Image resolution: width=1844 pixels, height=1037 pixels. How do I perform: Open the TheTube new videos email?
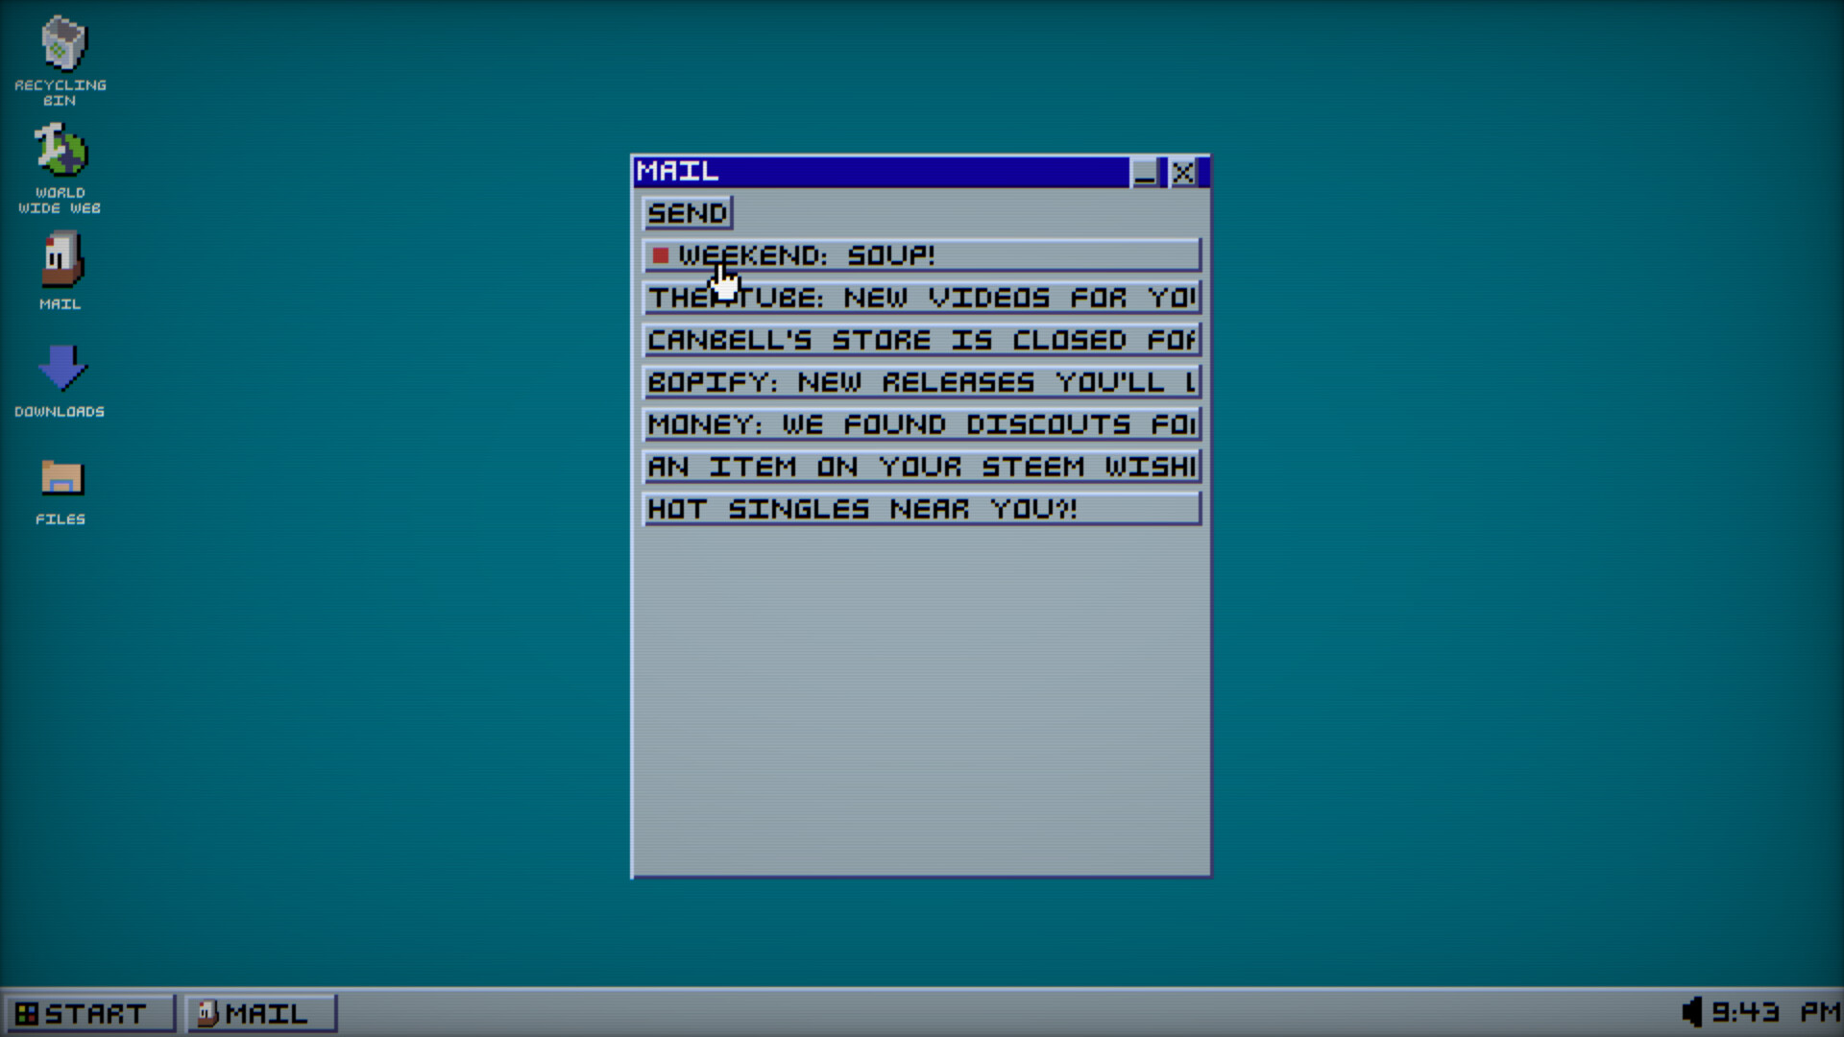click(x=922, y=298)
